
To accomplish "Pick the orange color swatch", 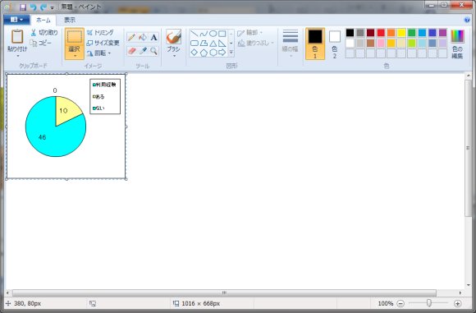I will tap(391, 33).
